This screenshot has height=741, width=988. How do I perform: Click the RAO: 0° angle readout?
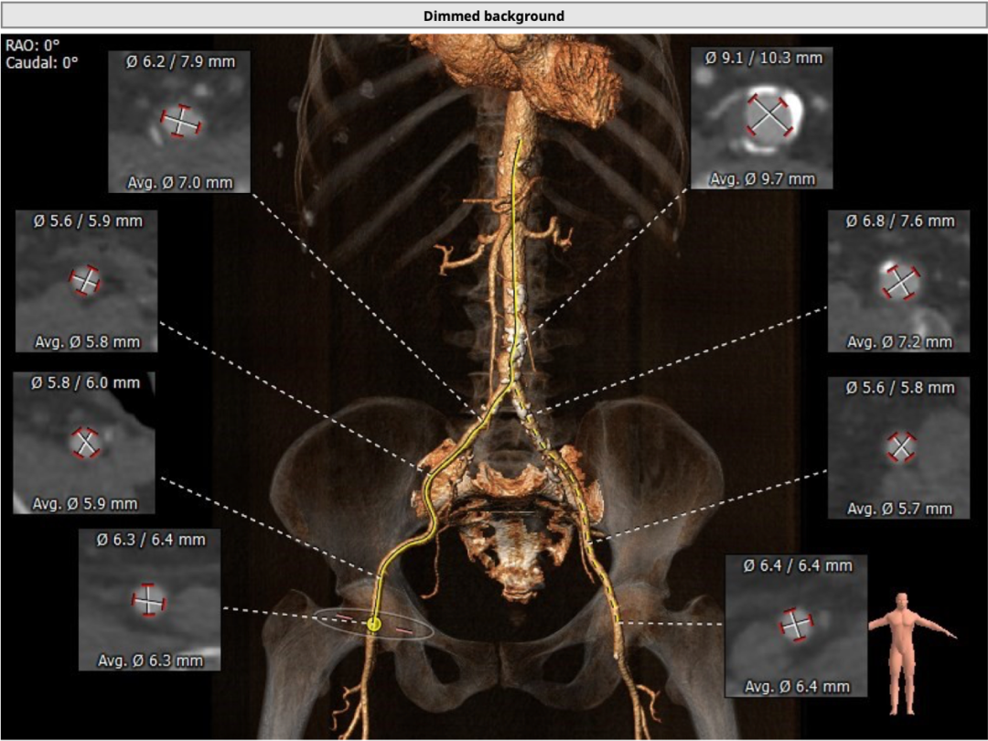33,46
